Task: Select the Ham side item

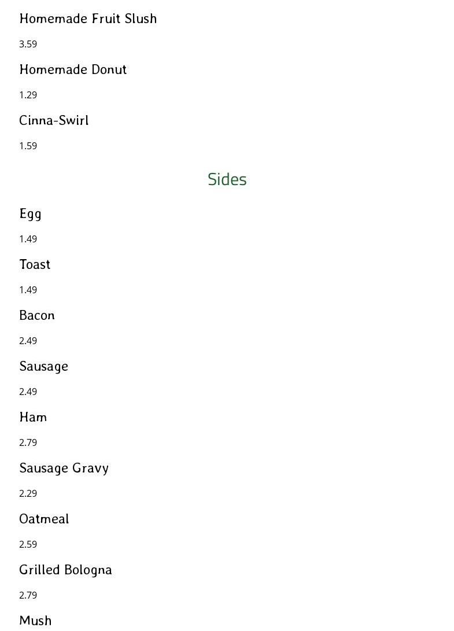Action: (x=33, y=417)
